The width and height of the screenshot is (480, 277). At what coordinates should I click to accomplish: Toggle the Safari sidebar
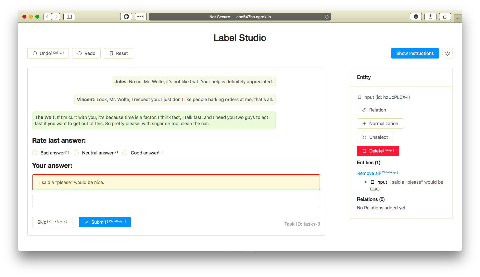[69, 17]
